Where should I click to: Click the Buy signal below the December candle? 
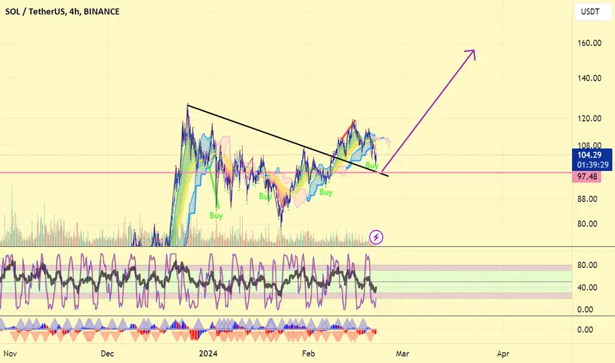tap(216, 215)
